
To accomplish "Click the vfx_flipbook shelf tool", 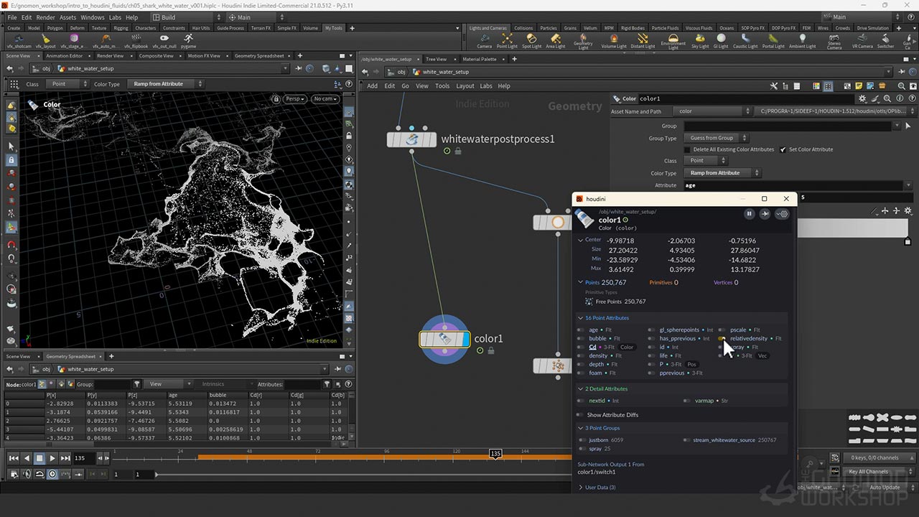I will point(135,39).
